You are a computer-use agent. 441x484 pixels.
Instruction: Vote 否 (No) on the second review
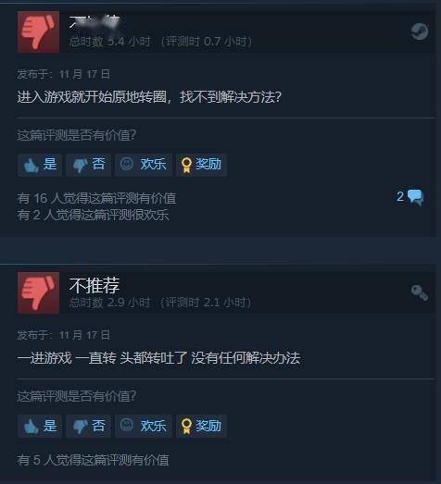click(x=88, y=427)
